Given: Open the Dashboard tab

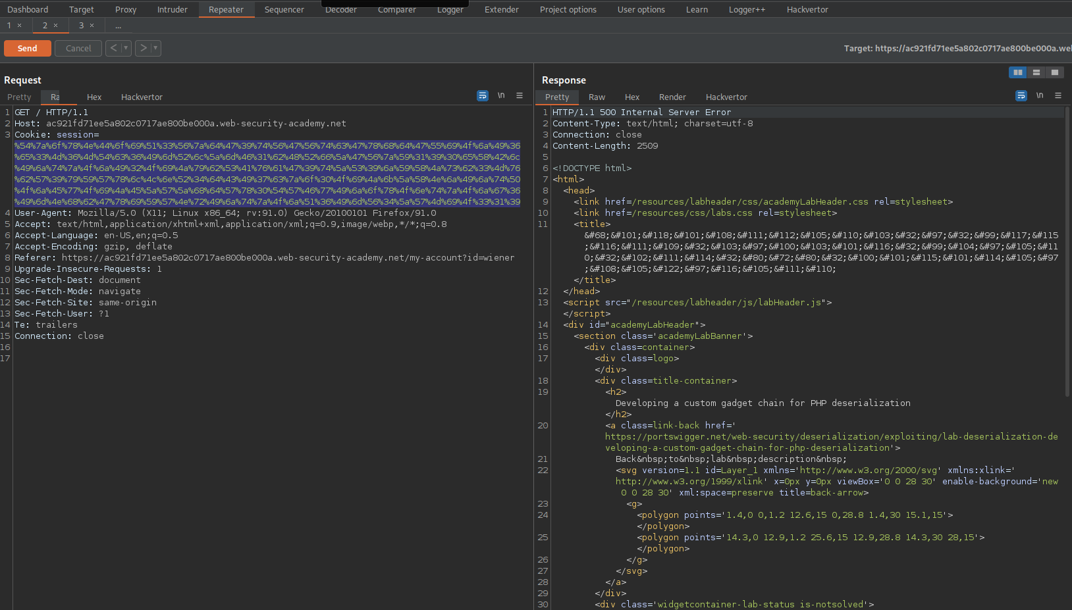Looking at the screenshot, I should click(28, 9).
